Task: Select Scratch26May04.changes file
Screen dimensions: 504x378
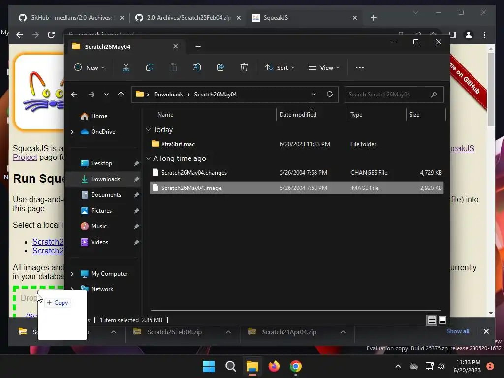Action: coord(297,173)
